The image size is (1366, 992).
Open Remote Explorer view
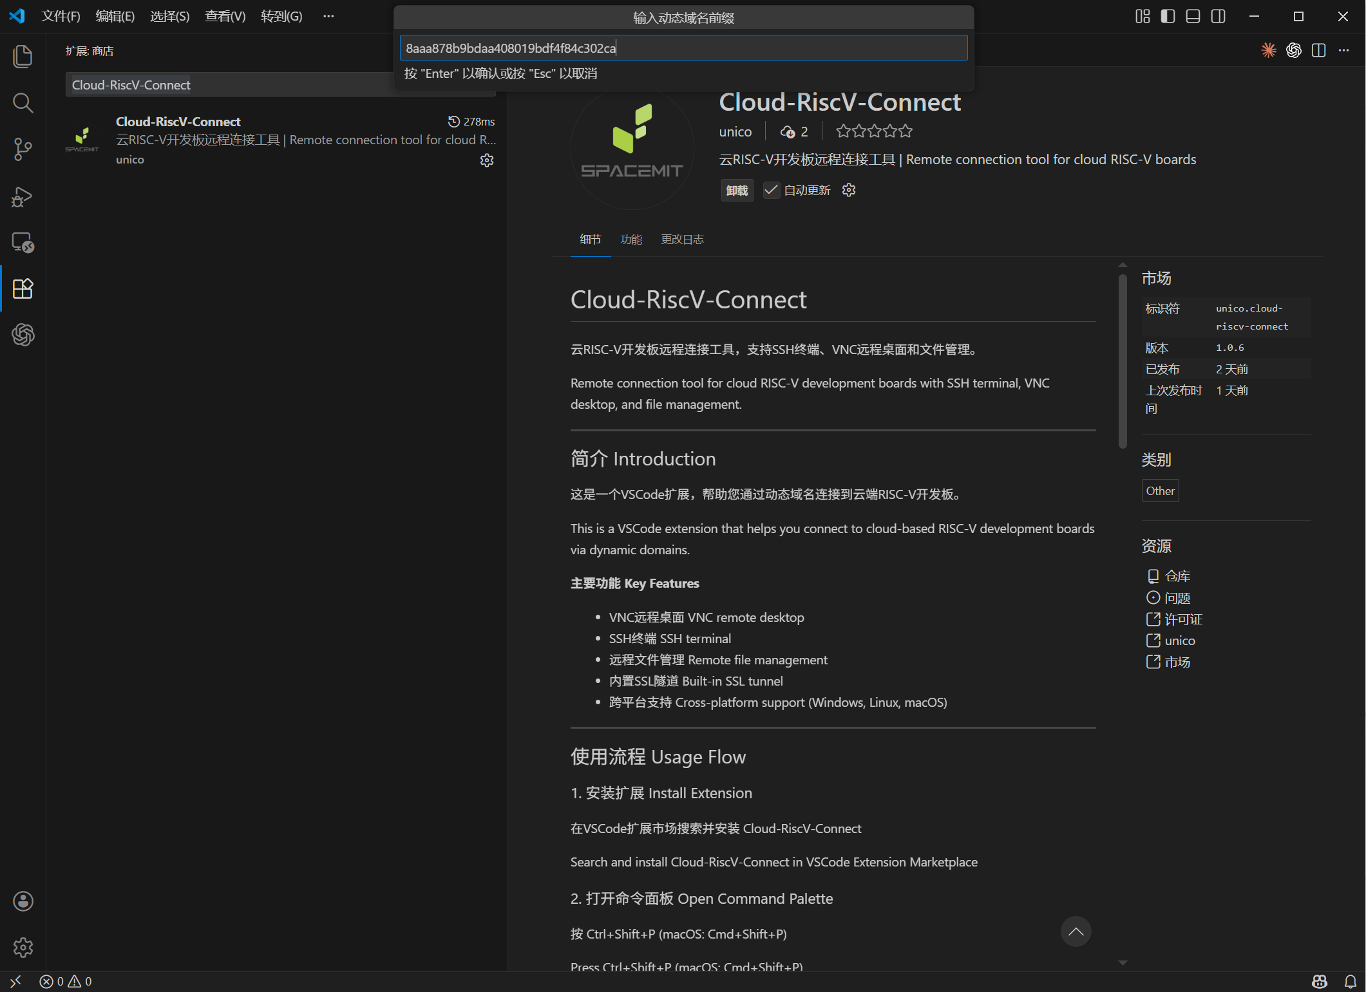tap(23, 243)
